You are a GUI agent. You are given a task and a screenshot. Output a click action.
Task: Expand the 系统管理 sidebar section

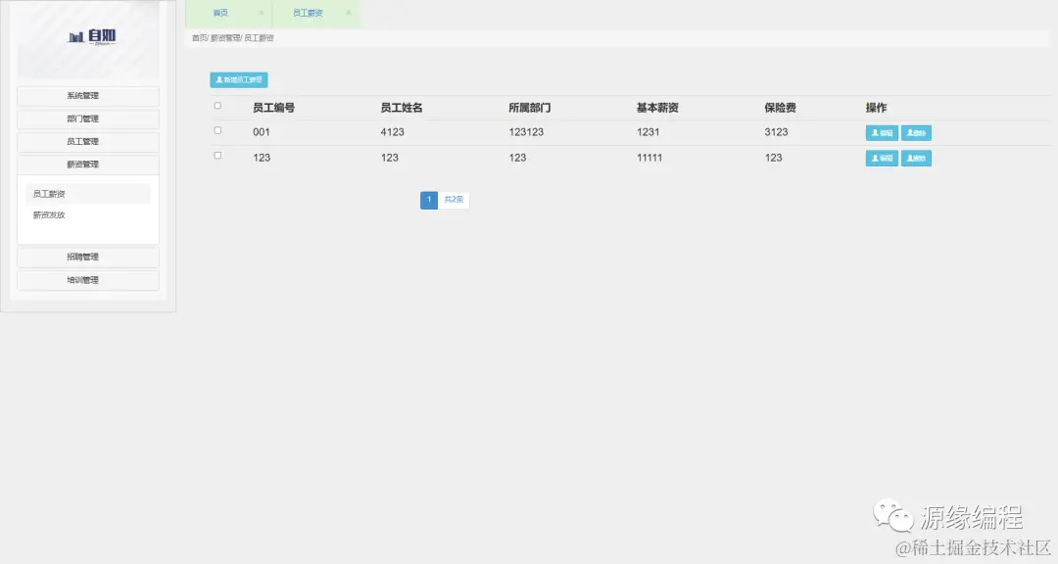(x=87, y=95)
